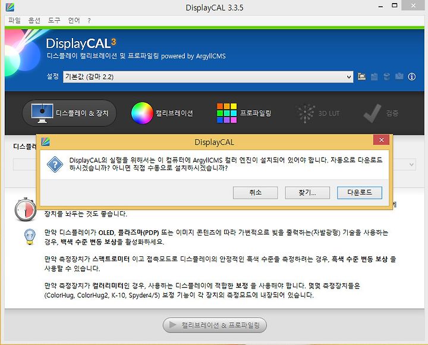Open the 옵션 menu
This screenshot has height=345, width=428.
34,20
